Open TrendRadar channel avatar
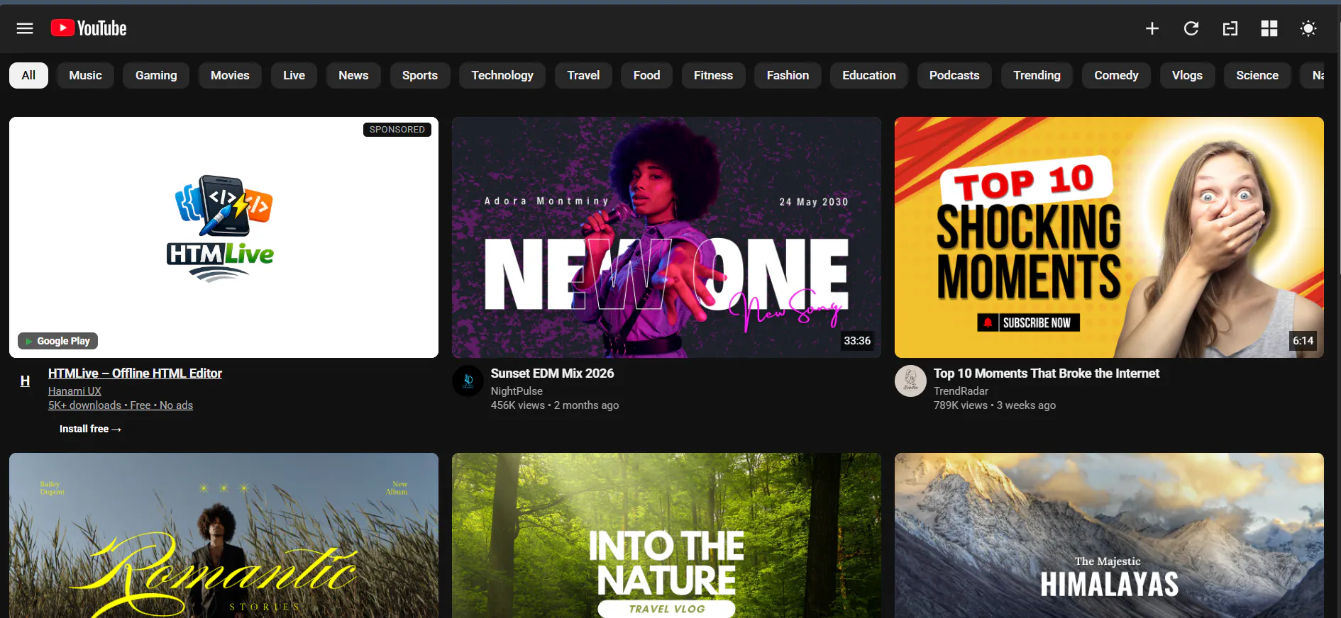Image resolution: width=1341 pixels, height=618 pixels. click(910, 381)
